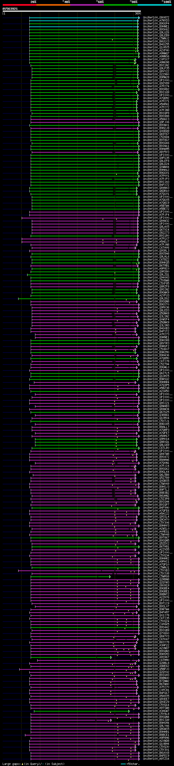174x766 pixels.
Task: Click the query end position label 369
Action: point(137,13)
